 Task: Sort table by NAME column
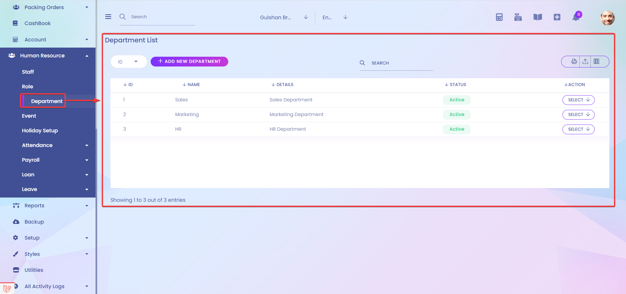(x=191, y=84)
